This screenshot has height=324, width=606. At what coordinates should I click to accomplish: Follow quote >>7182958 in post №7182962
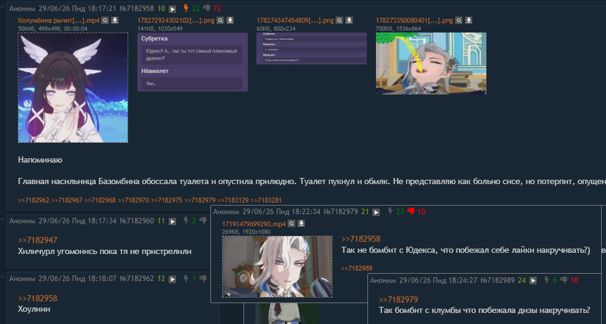click(37, 298)
